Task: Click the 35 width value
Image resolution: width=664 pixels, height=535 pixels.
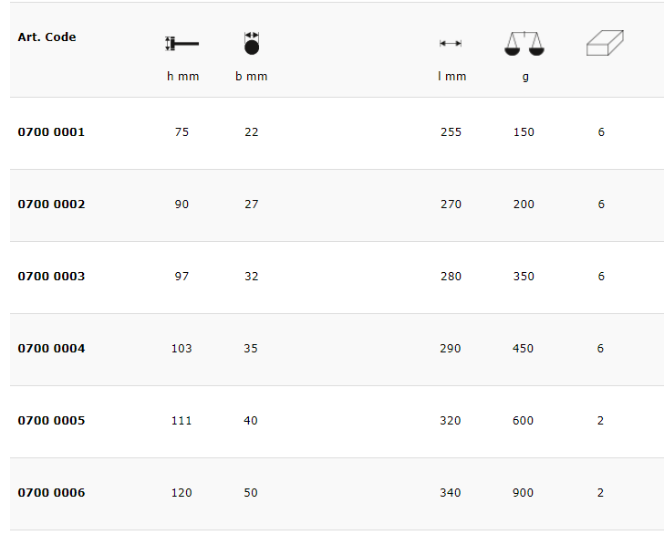Action: [251, 349]
